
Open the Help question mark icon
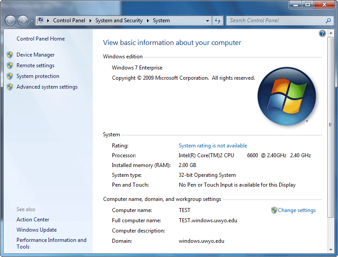tap(322, 33)
